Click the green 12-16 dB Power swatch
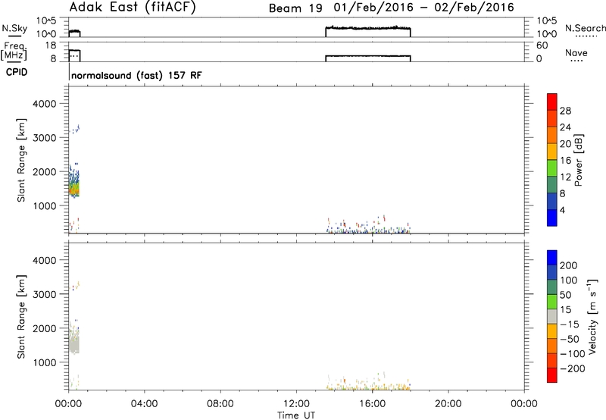Viewport: 606px width, 420px height. tap(552, 168)
